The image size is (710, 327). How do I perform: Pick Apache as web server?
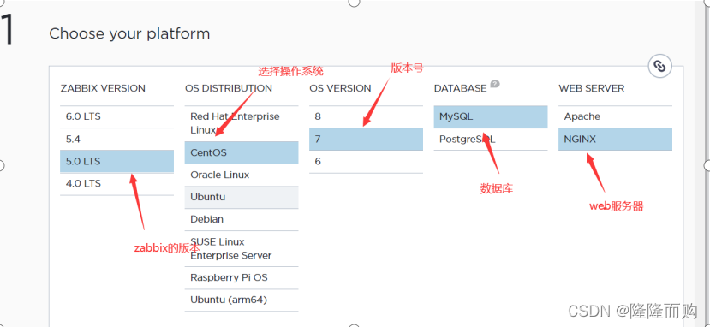point(615,116)
